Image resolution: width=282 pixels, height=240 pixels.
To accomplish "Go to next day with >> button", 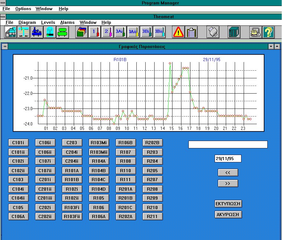I will coord(228,183).
